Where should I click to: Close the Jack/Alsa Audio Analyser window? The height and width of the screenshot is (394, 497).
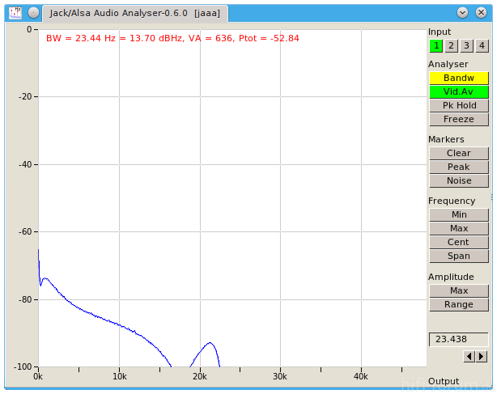pyautogui.click(x=481, y=13)
